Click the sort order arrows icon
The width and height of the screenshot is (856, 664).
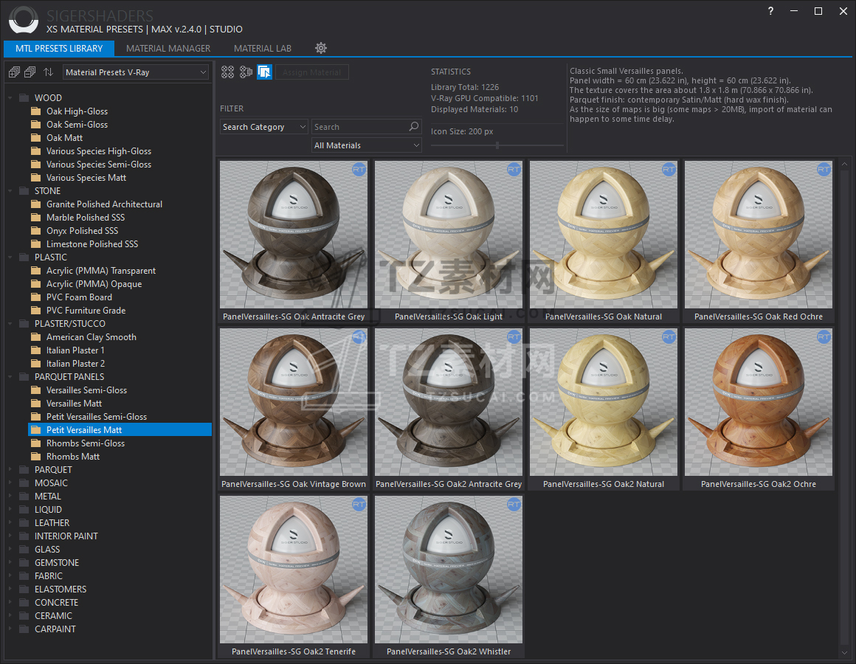coord(49,72)
